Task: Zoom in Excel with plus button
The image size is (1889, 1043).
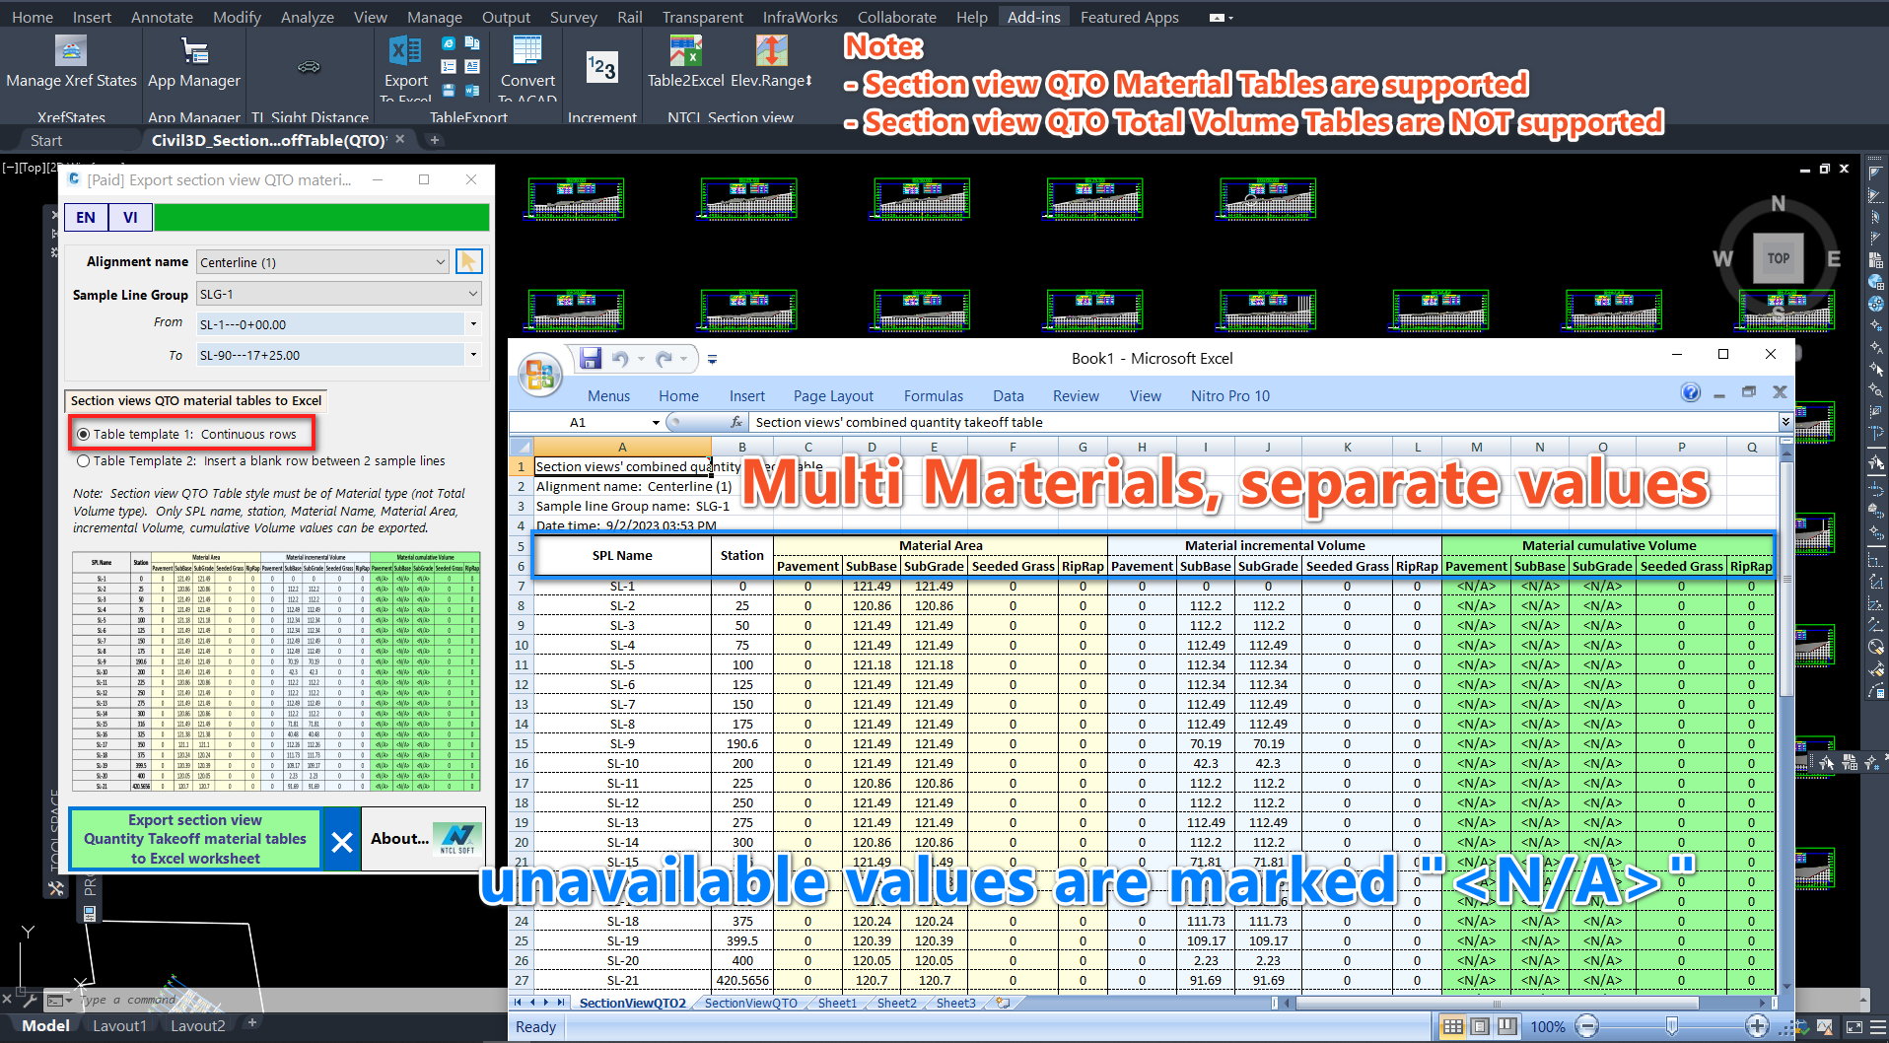Action: click(x=1757, y=1026)
